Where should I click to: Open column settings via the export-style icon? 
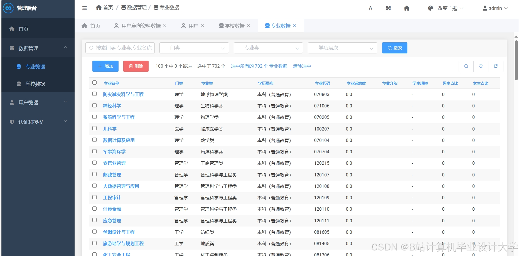click(496, 66)
